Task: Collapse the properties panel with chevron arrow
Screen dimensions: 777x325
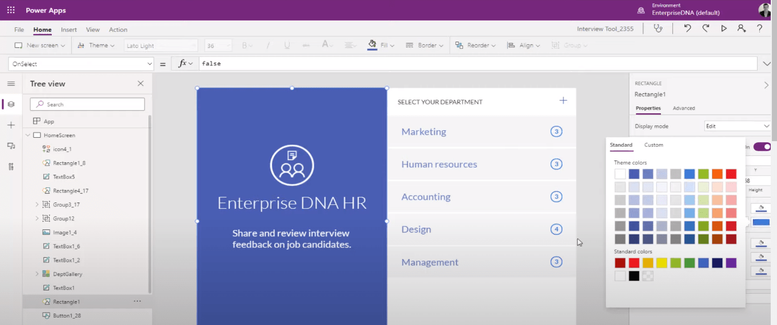Action: point(766,85)
